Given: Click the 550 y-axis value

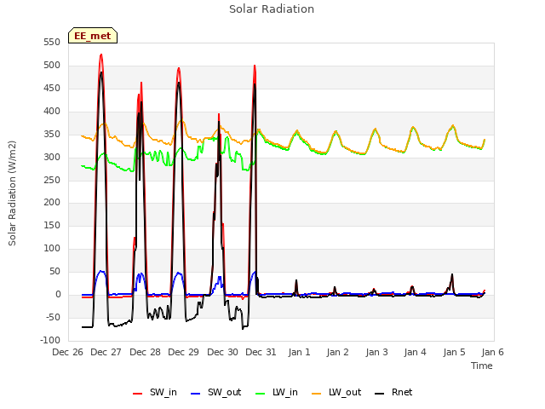Looking at the screenshot, I should pos(52,43).
